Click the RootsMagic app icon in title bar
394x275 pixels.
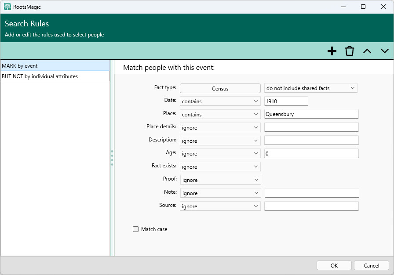click(x=7, y=7)
